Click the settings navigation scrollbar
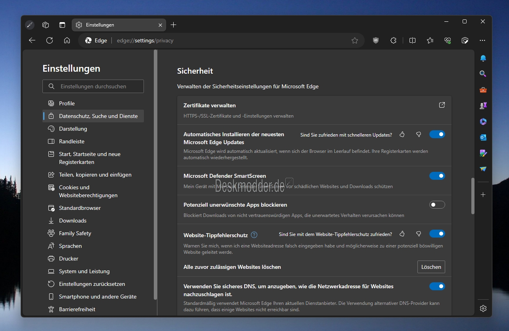 point(155,174)
